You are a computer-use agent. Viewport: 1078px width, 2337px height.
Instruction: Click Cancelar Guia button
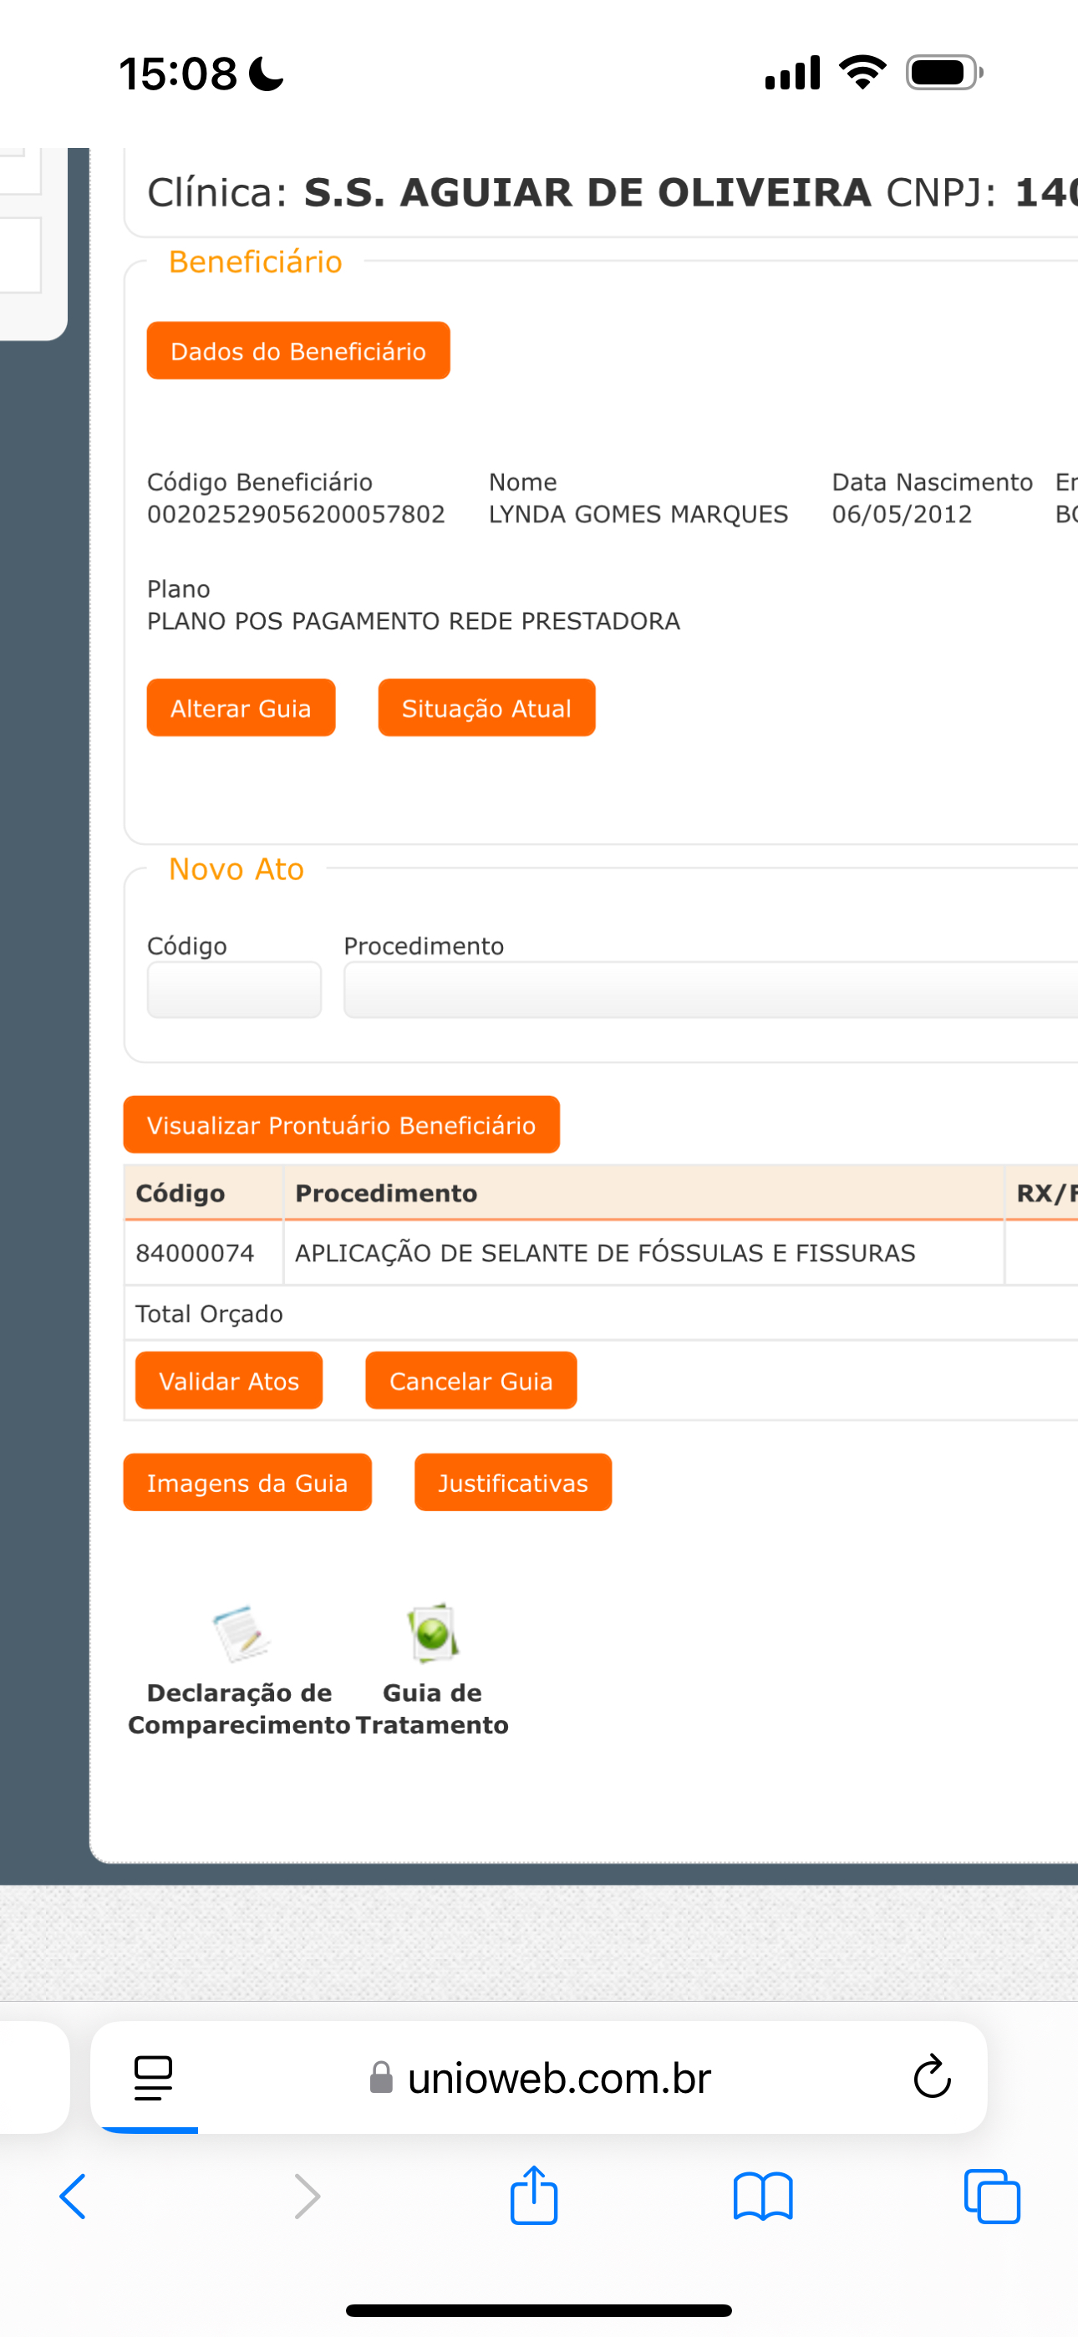coord(471,1381)
